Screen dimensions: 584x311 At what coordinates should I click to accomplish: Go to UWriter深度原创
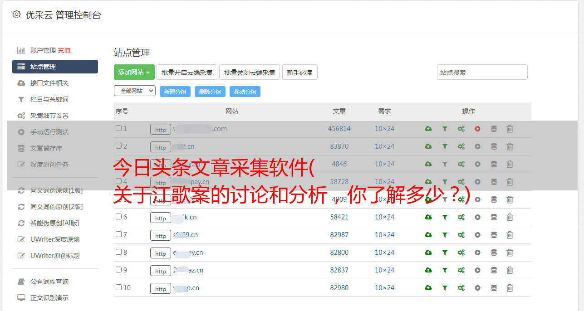[55, 239]
